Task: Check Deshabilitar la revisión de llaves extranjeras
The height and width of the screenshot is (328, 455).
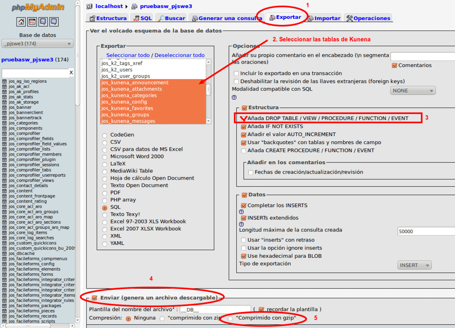Action: 236,81
